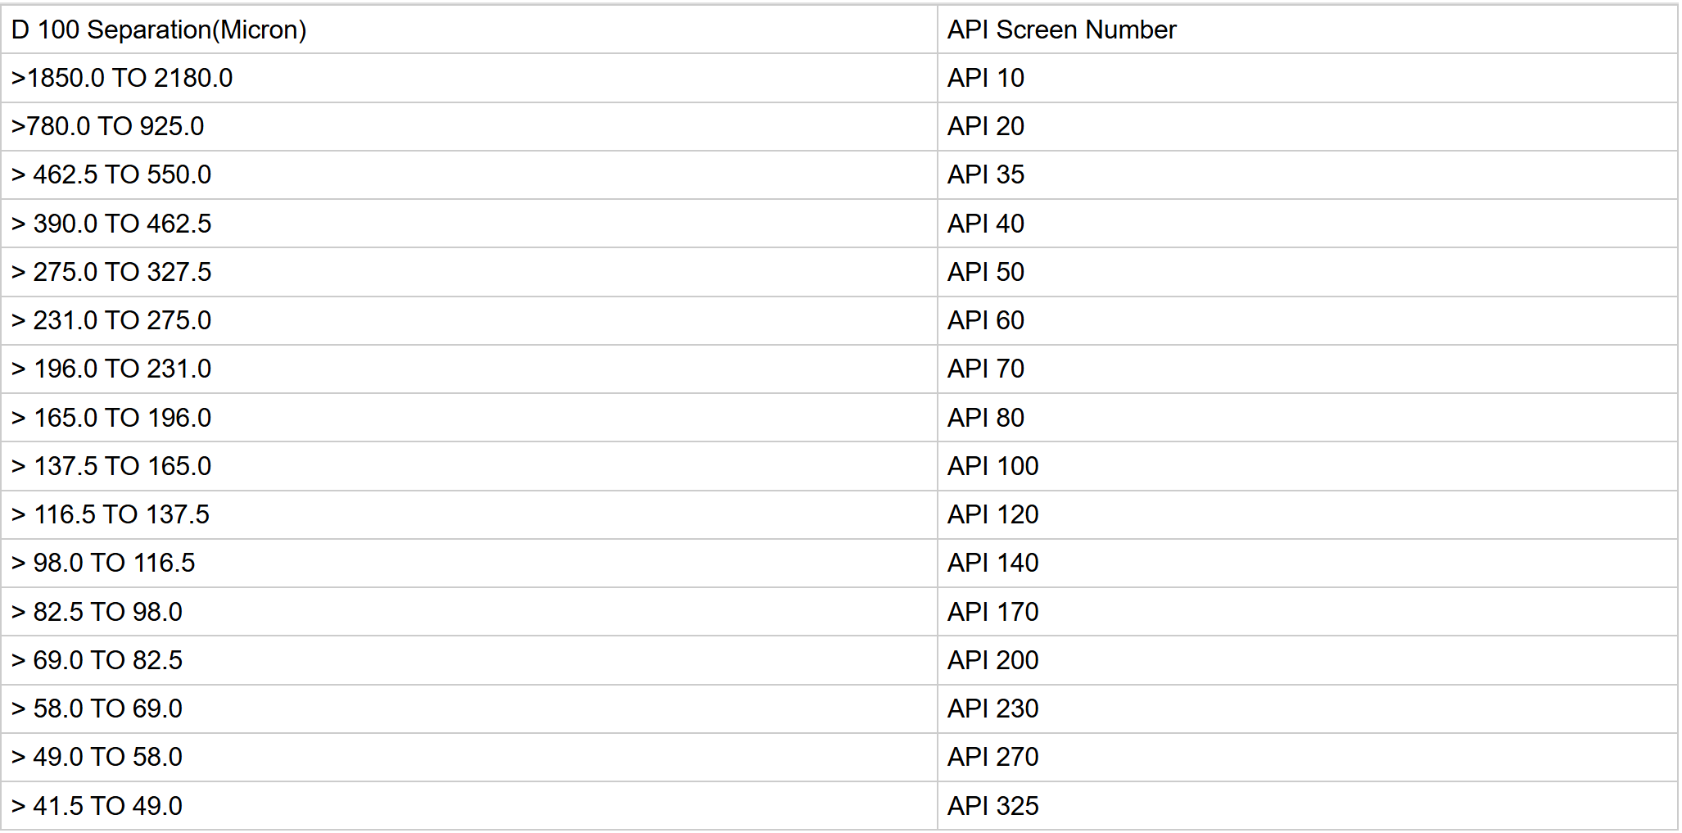
Task: Click the '> 231.0 TO 275.0' range cell
Action: 111,320
